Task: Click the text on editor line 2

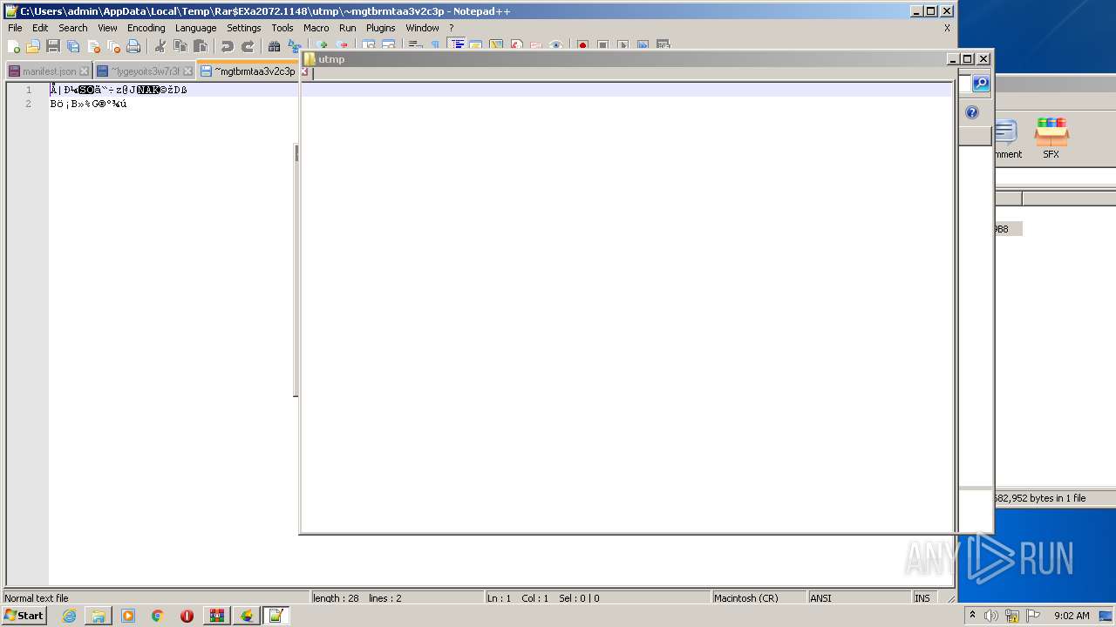Action: click(89, 104)
